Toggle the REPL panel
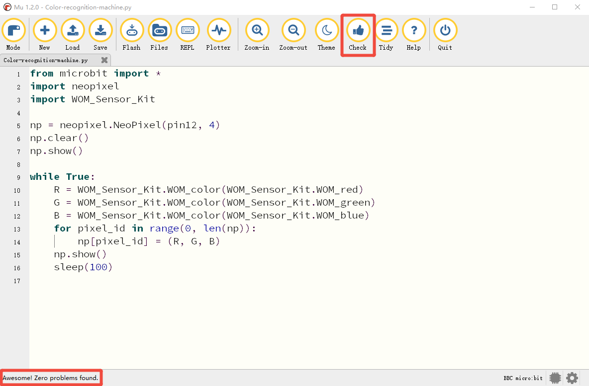The image size is (589, 386). pos(188,34)
